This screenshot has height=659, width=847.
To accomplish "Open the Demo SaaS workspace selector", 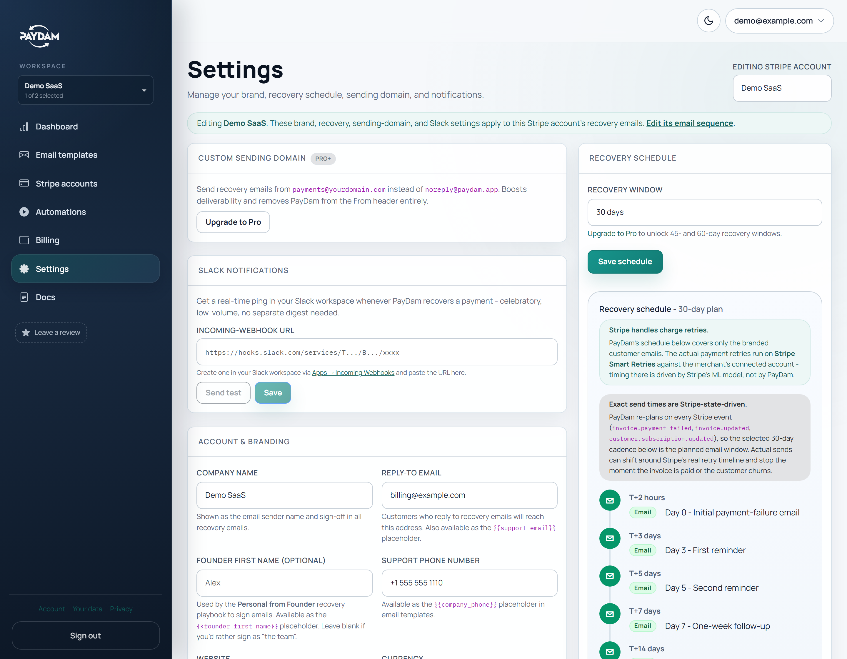I will [x=85, y=90].
